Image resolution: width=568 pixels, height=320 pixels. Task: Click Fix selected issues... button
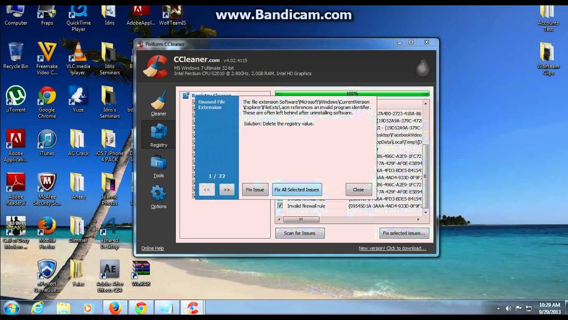(x=404, y=233)
